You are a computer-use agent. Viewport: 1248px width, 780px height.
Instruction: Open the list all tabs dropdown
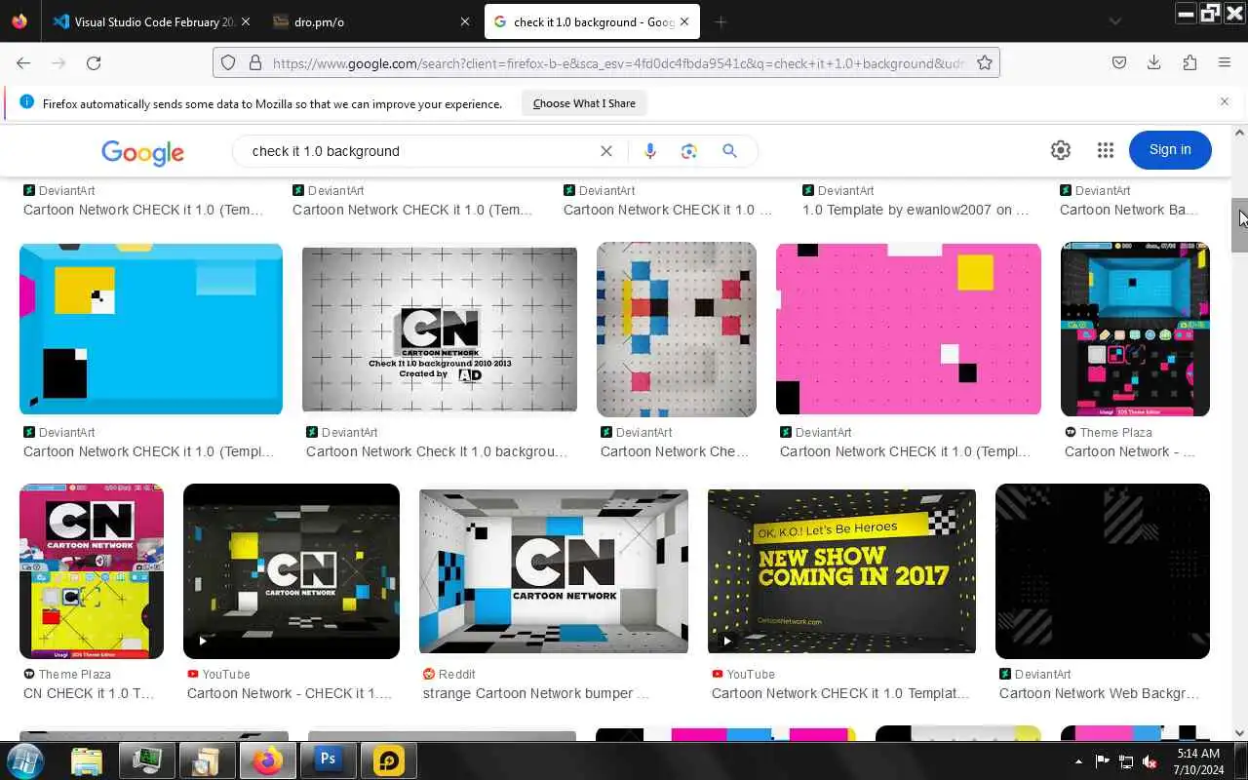(x=1115, y=21)
